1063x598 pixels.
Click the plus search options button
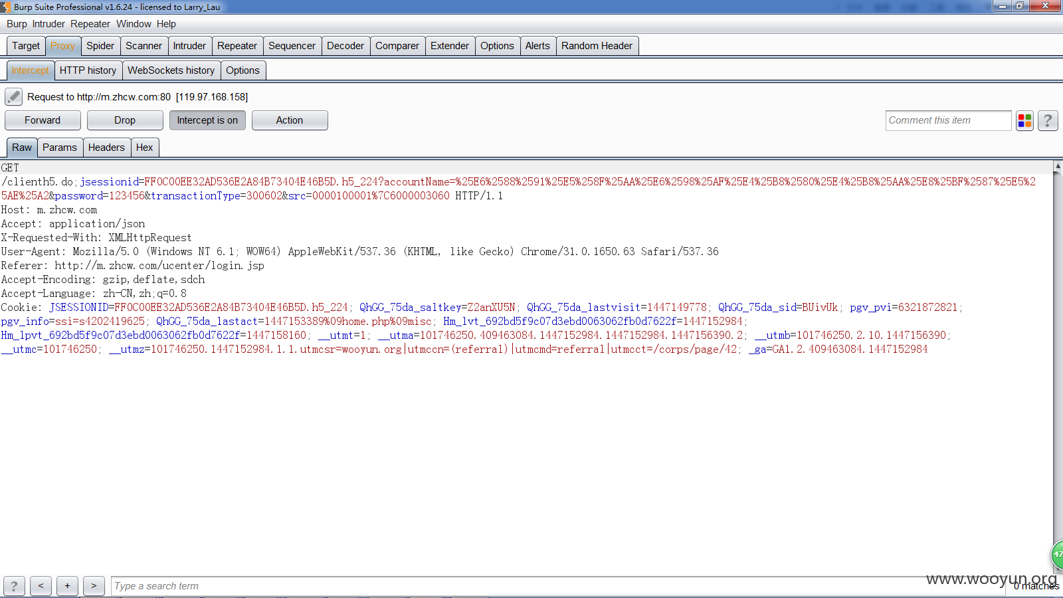[67, 586]
